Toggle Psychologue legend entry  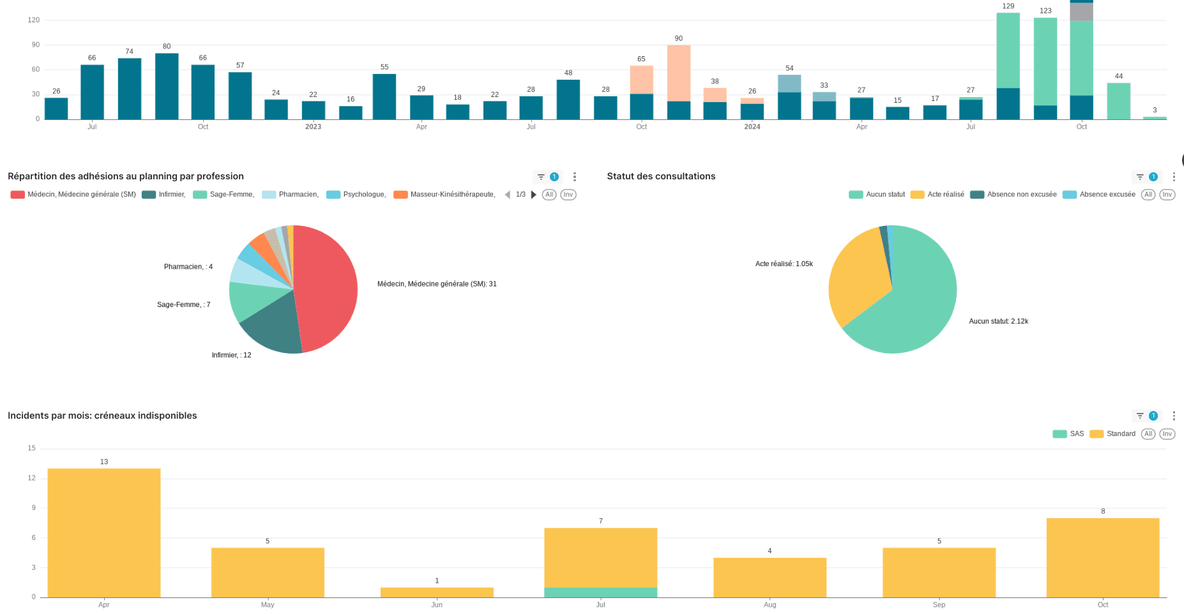356,195
